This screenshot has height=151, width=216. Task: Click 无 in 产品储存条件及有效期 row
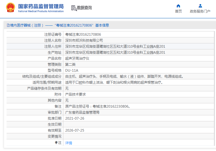pos(67,88)
